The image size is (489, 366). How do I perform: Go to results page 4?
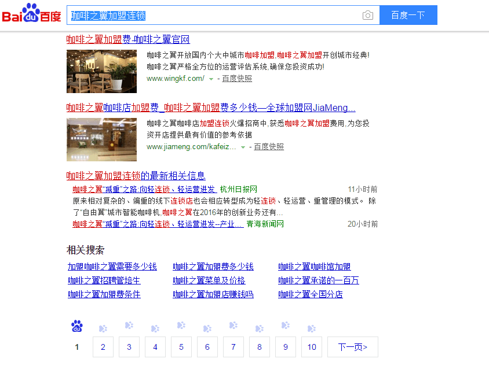tap(155, 347)
